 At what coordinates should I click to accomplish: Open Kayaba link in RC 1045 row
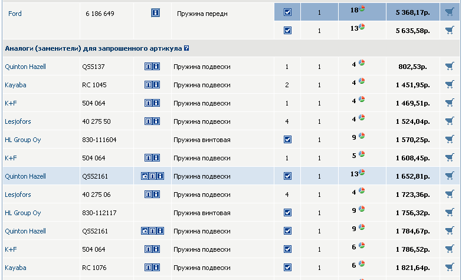pyautogui.click(x=15, y=85)
